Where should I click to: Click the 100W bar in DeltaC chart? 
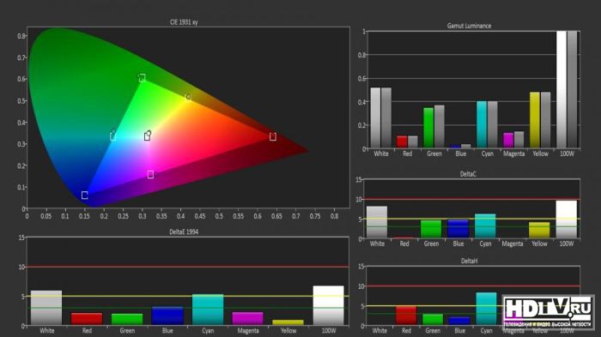coord(567,219)
